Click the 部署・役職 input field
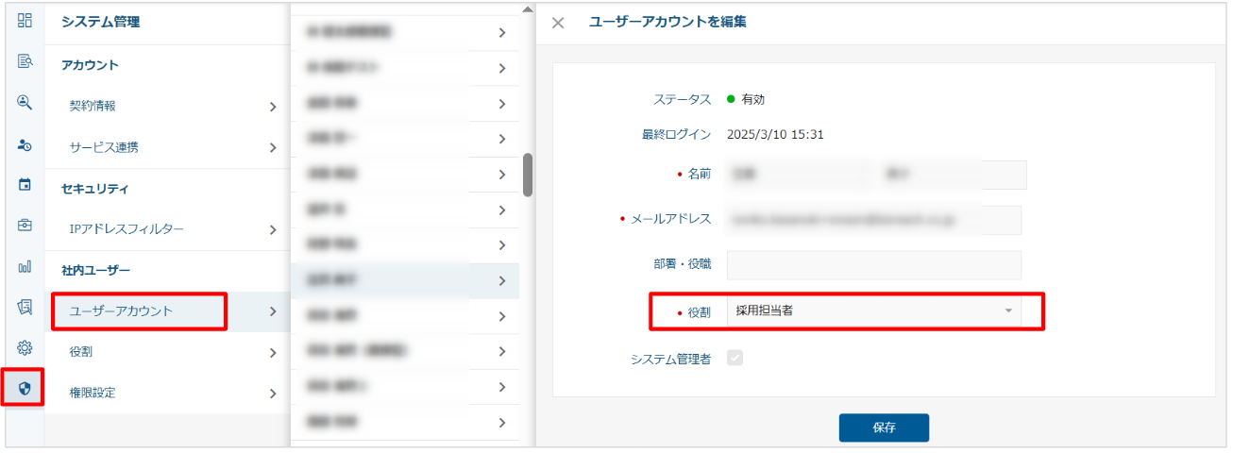The width and height of the screenshot is (1233, 453). [x=873, y=265]
